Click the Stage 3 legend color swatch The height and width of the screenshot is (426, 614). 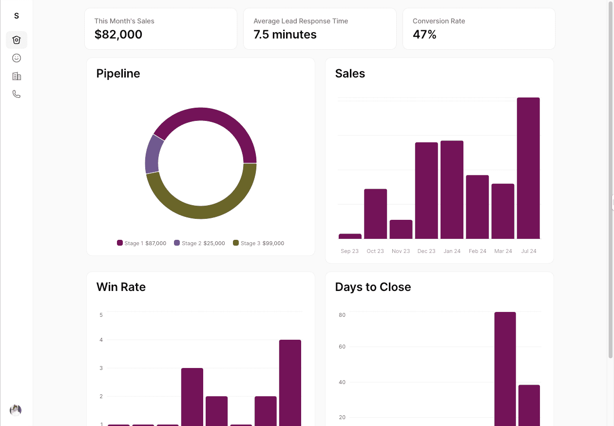pyautogui.click(x=236, y=243)
